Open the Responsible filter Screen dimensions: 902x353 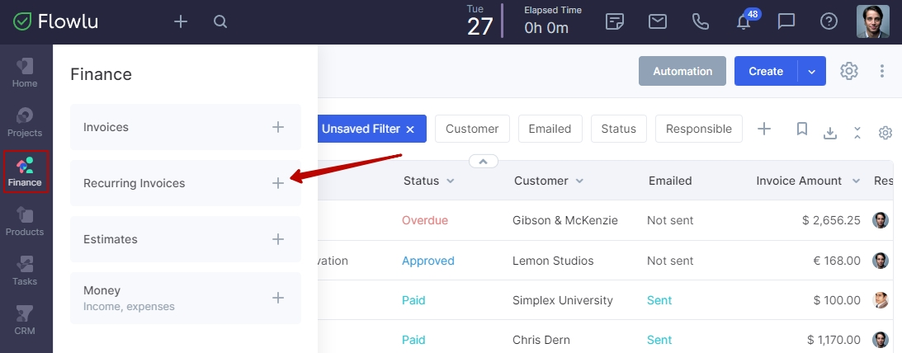coord(699,129)
